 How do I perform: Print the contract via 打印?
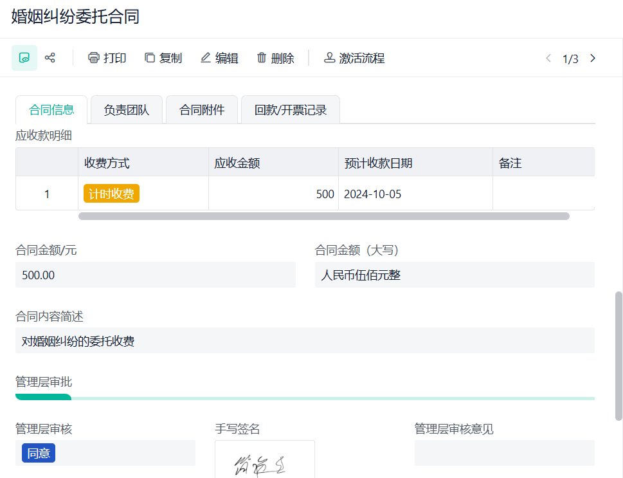[x=107, y=58]
